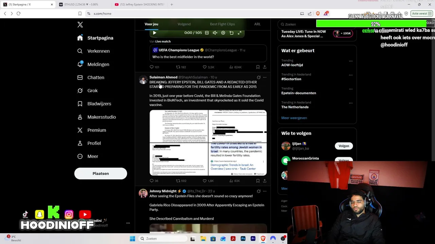Open trending topic AOW-leeftijd
Viewport: 435px width, 244px height.
[292, 65]
